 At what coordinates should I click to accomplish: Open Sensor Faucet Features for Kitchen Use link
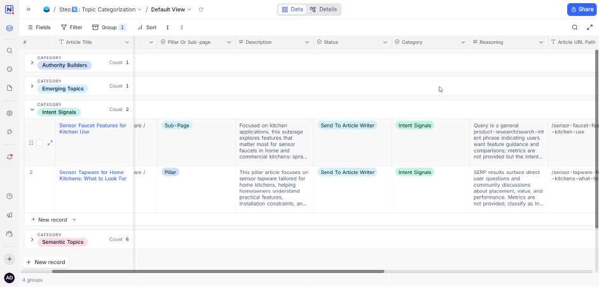pyautogui.click(x=93, y=129)
